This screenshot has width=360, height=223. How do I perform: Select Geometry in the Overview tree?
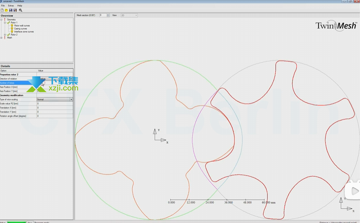pos(11,19)
